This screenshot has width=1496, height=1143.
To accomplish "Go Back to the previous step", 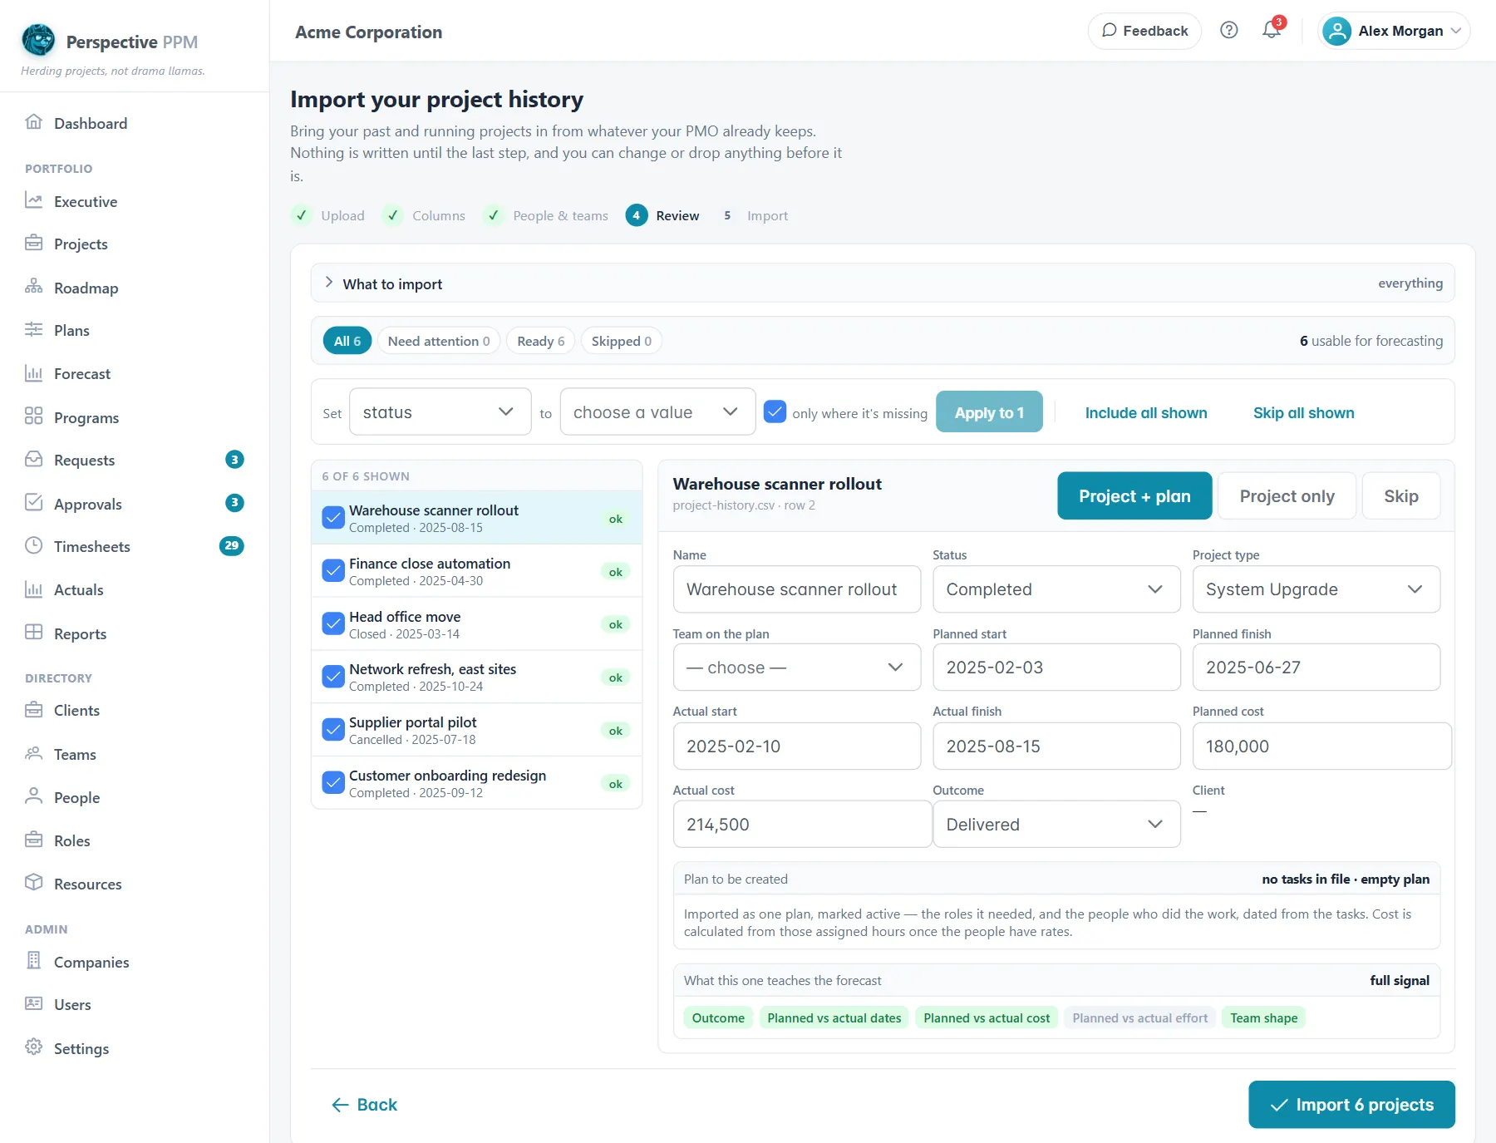I will pyautogui.click(x=365, y=1105).
